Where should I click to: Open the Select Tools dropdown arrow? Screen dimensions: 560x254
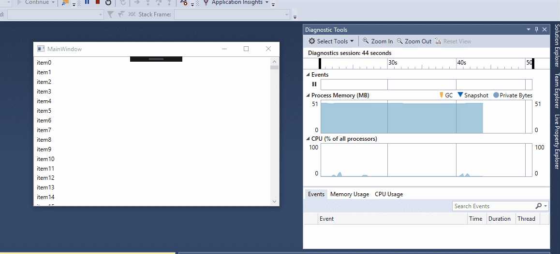pos(352,41)
